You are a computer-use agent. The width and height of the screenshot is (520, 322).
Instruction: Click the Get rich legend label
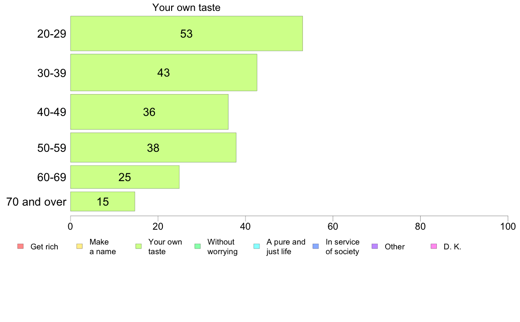(x=44, y=247)
